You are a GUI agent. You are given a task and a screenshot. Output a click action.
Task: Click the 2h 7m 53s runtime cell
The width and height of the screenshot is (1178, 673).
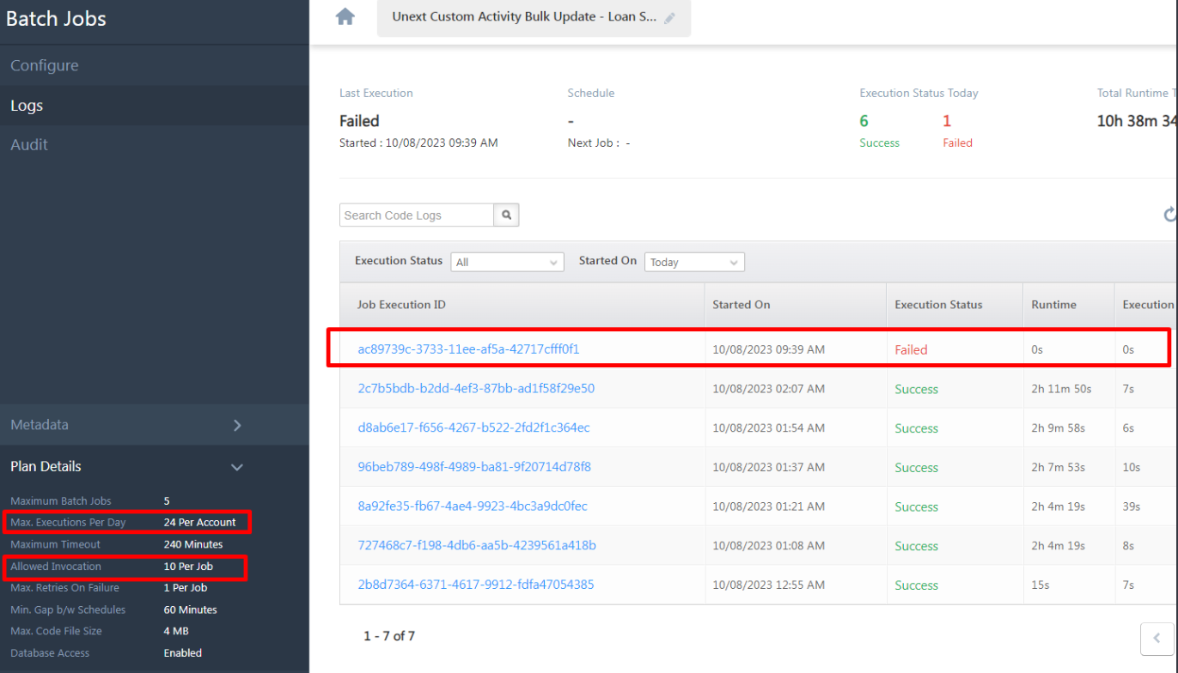(x=1059, y=468)
